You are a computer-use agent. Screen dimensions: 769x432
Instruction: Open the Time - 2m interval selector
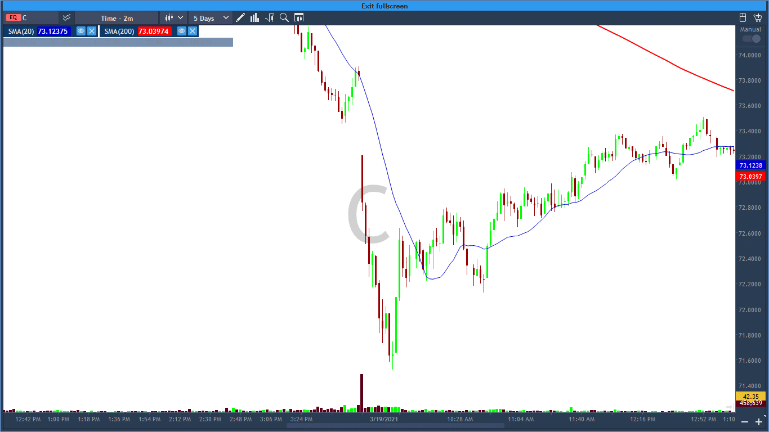(117, 18)
